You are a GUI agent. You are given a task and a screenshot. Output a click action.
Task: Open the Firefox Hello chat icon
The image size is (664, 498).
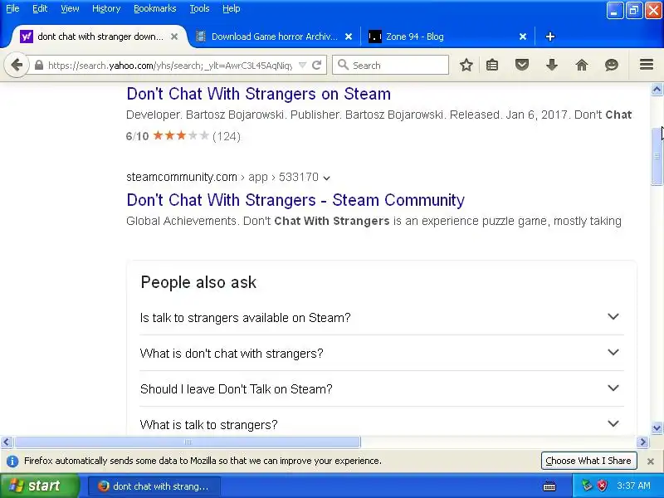[x=612, y=66]
